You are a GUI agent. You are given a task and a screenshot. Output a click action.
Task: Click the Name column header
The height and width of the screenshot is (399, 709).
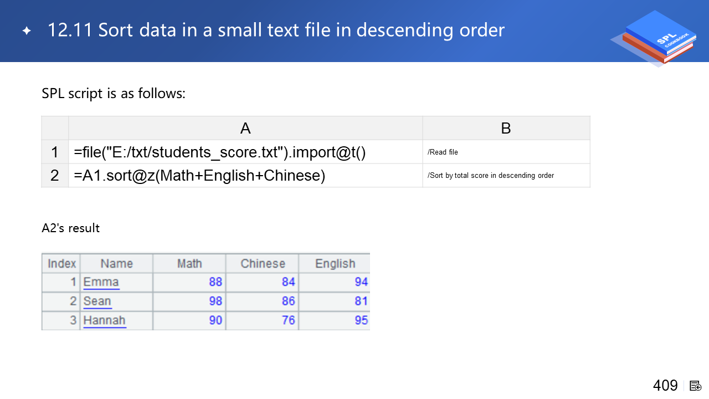[x=116, y=264]
